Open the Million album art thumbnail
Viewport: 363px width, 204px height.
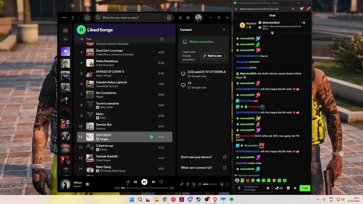(x=66, y=184)
